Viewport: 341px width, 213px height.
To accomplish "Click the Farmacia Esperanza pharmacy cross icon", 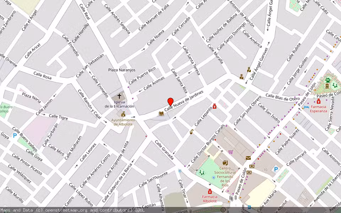I will click(x=319, y=102).
